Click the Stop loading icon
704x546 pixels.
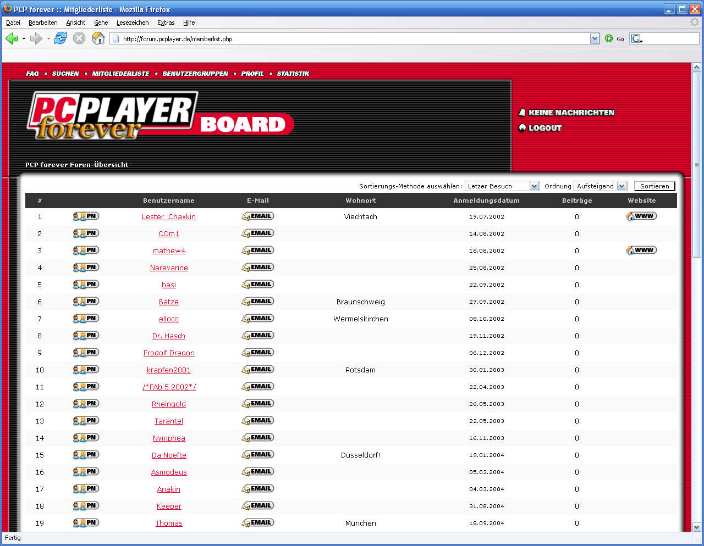[79, 38]
